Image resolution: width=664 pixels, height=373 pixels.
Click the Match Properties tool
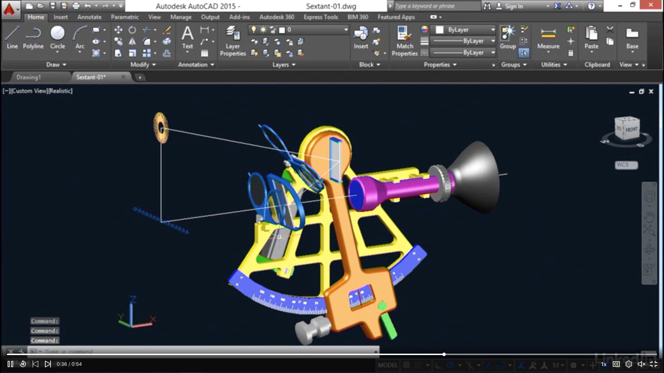click(x=405, y=41)
